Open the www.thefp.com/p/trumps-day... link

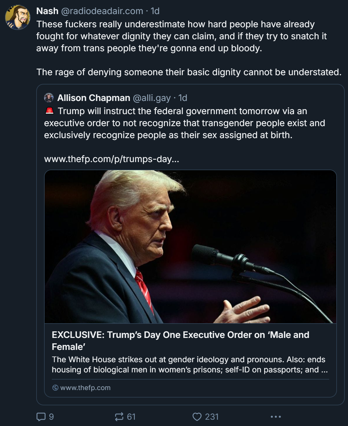(x=111, y=159)
